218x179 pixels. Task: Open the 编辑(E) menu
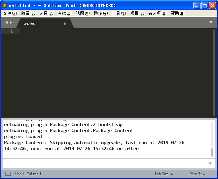pyautogui.click(x=28, y=13)
